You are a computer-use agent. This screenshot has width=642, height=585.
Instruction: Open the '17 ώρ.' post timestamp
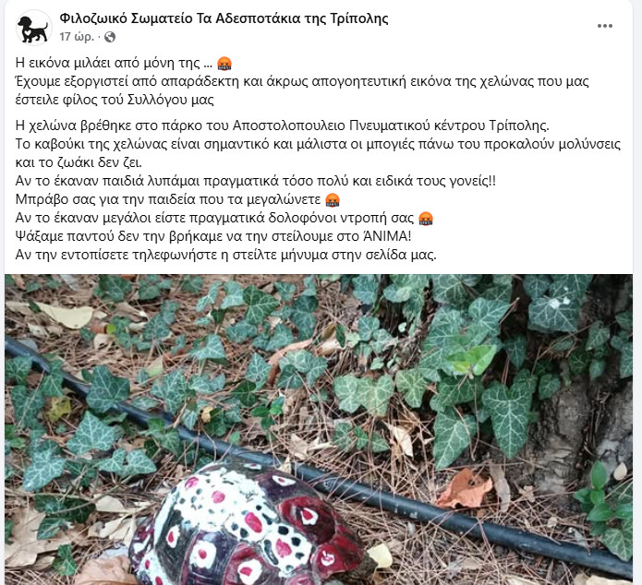pos(77,37)
